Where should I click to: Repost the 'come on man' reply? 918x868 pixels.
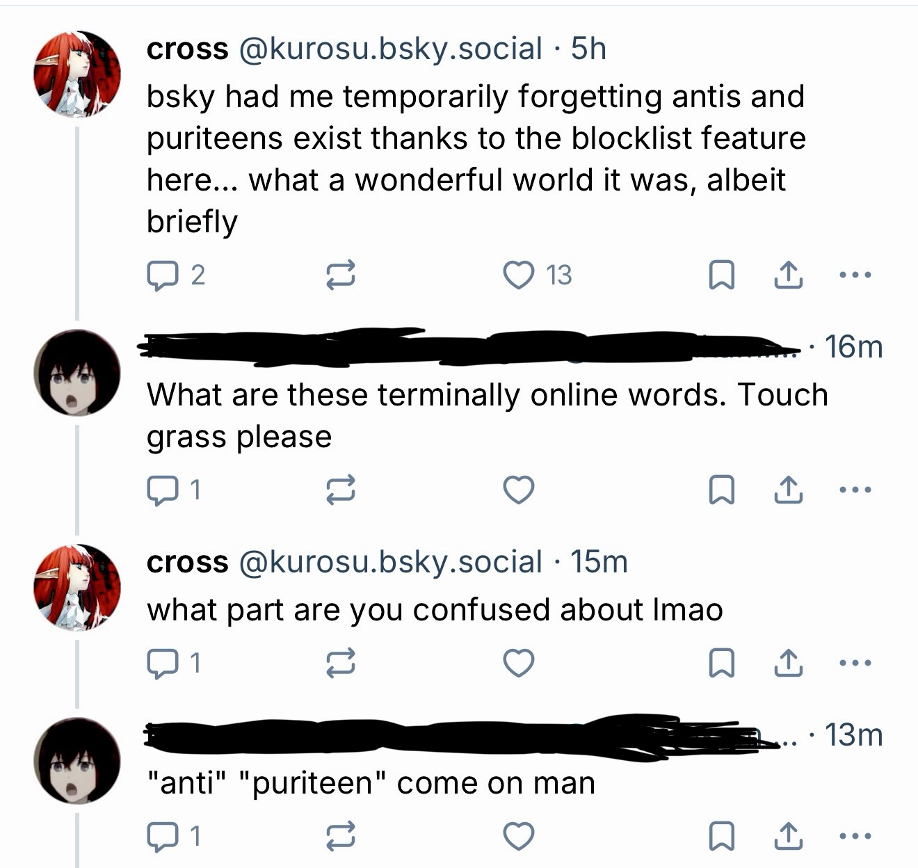coord(341,836)
